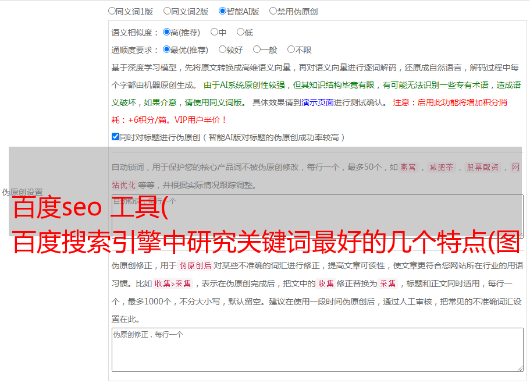Screen dimensions: 530x383
Task: Click the red VIP用户半价 notice
Action: pyautogui.click(x=200, y=120)
